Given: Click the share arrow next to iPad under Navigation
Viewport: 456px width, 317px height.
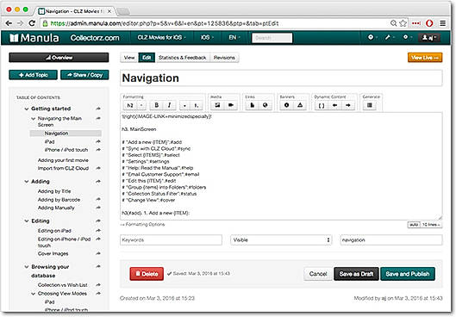Looking at the screenshot, I should (x=98, y=141).
